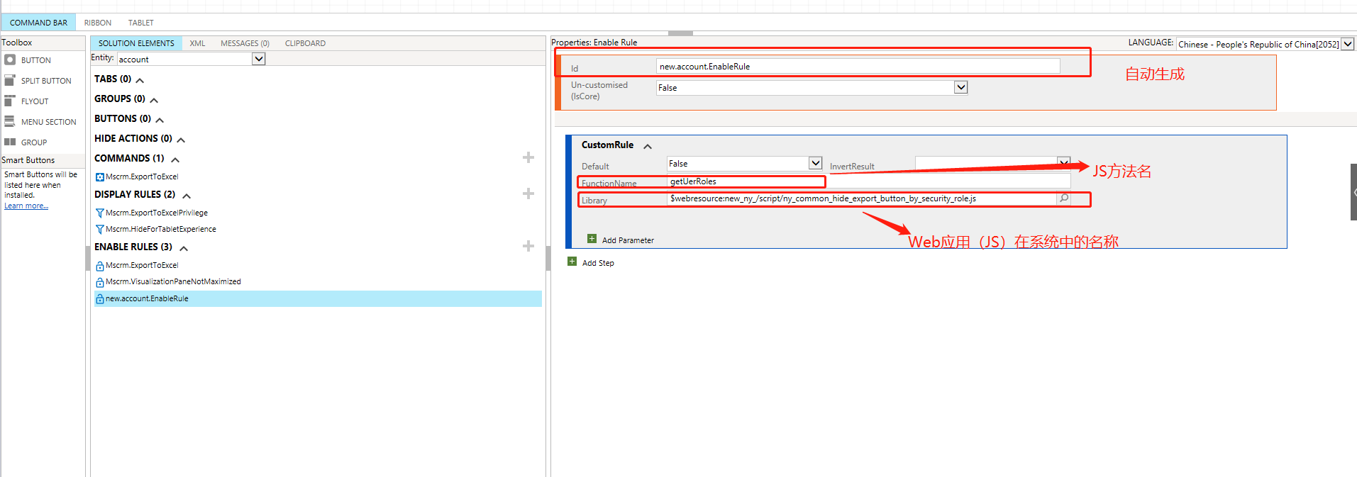Collapse the Hide Actions (0) section
1357x477 pixels.
[x=181, y=140]
